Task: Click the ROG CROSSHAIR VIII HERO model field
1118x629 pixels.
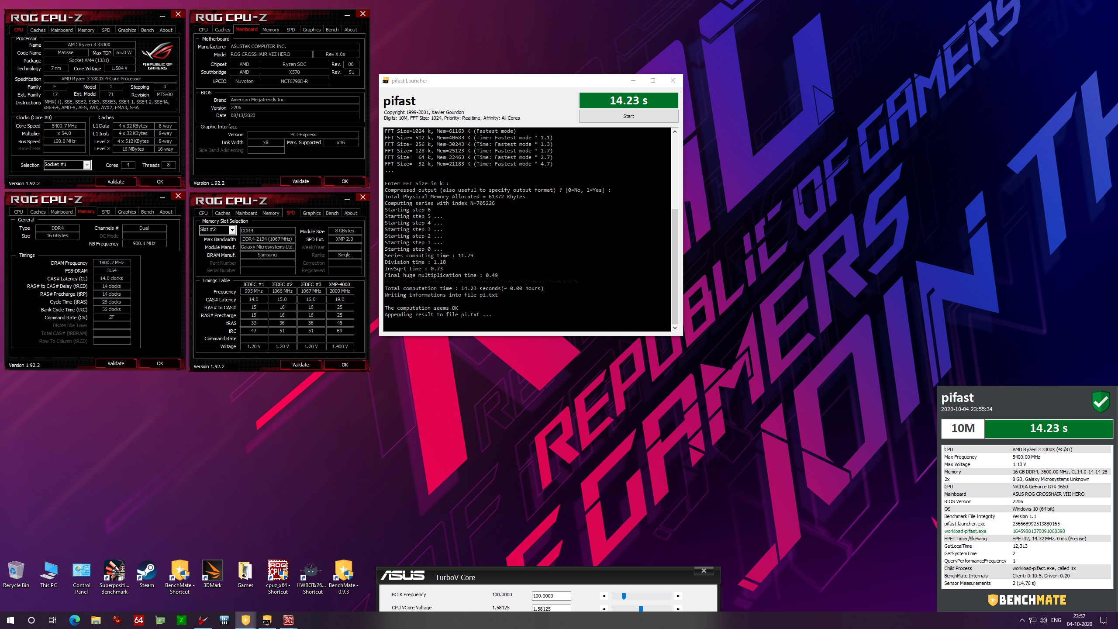Action: pos(271,55)
